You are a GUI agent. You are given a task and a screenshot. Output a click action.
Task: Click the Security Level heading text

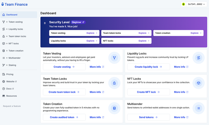pos(59,22)
